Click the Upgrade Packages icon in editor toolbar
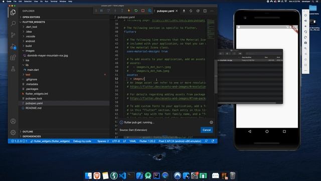 tap(191, 11)
